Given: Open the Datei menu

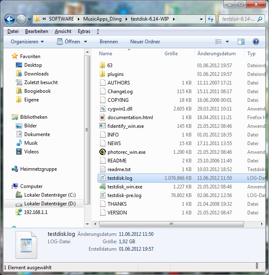Looking at the screenshot, I should 13,31.
